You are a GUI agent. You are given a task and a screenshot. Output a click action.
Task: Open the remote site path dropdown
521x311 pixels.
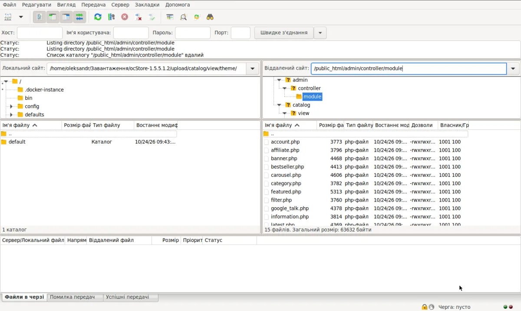pyautogui.click(x=513, y=69)
